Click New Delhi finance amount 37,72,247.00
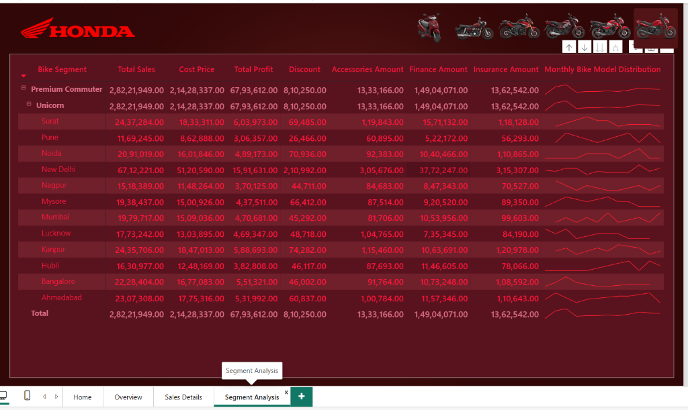The height and width of the screenshot is (410, 688). tap(443, 170)
